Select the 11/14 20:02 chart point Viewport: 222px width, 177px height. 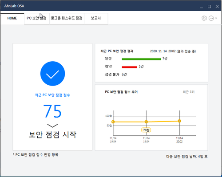pos(179,121)
